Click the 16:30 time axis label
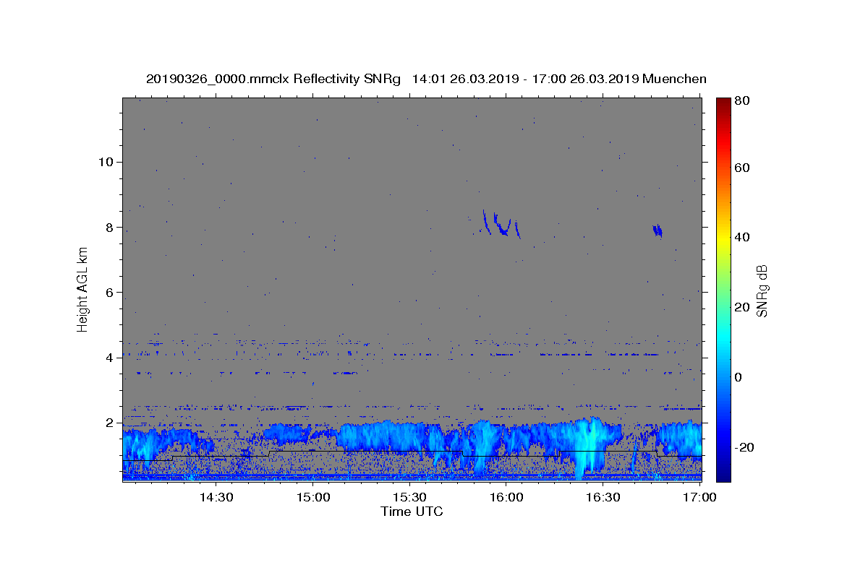 pyautogui.click(x=603, y=497)
